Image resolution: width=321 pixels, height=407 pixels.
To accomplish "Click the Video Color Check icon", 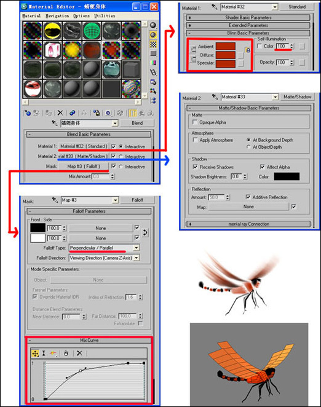I will tap(153, 63).
